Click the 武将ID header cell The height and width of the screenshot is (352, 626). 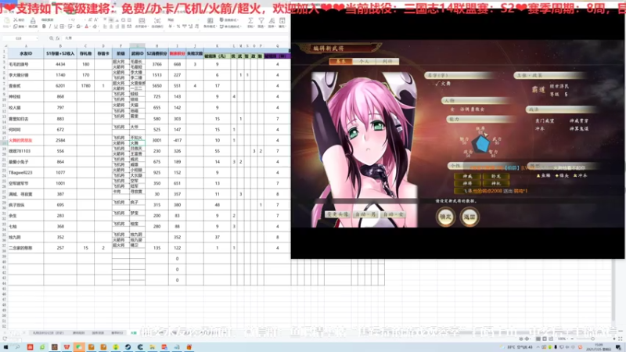click(x=137, y=53)
